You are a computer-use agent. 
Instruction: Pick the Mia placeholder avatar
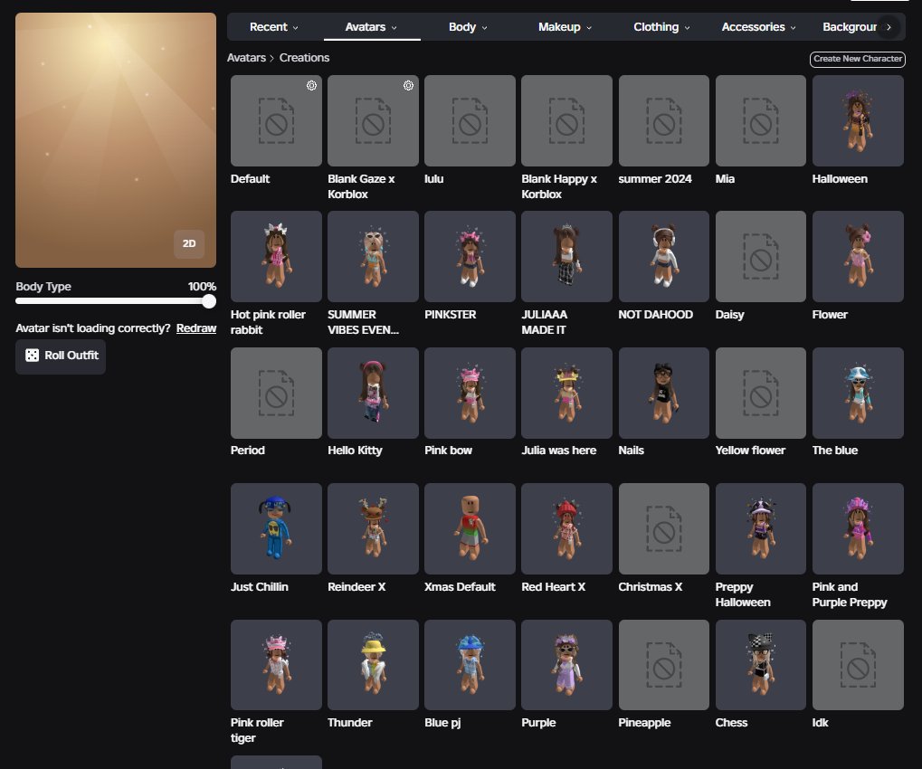tap(761, 120)
